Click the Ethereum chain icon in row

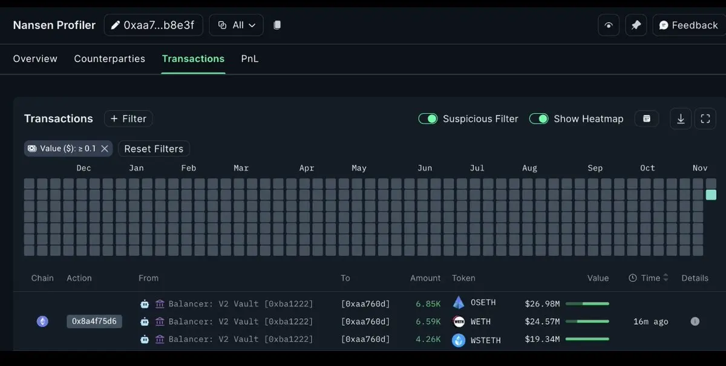click(42, 321)
